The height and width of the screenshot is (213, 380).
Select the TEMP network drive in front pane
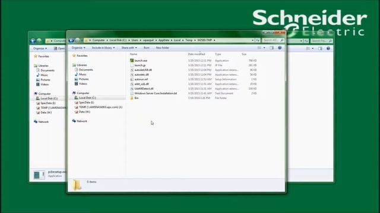pyautogui.click(x=100, y=107)
